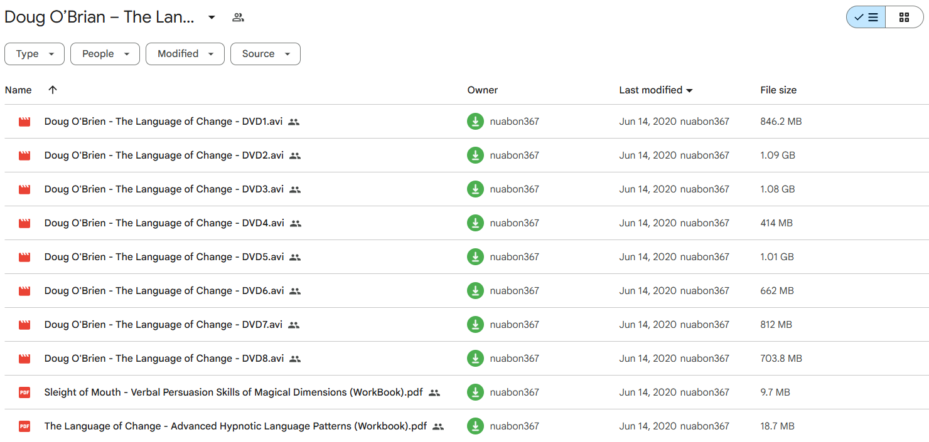Click the Owner column header
Image resolution: width=929 pixels, height=442 pixels.
483,90
